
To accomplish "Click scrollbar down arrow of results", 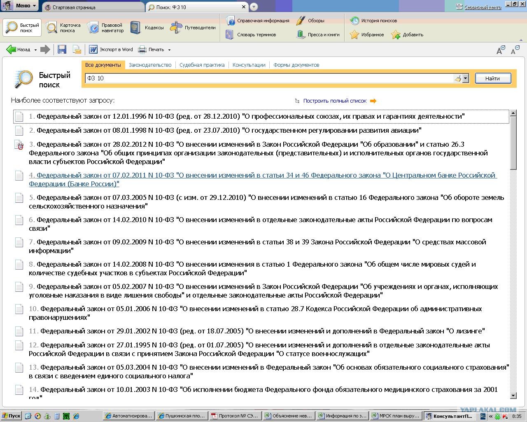I will click(513, 396).
